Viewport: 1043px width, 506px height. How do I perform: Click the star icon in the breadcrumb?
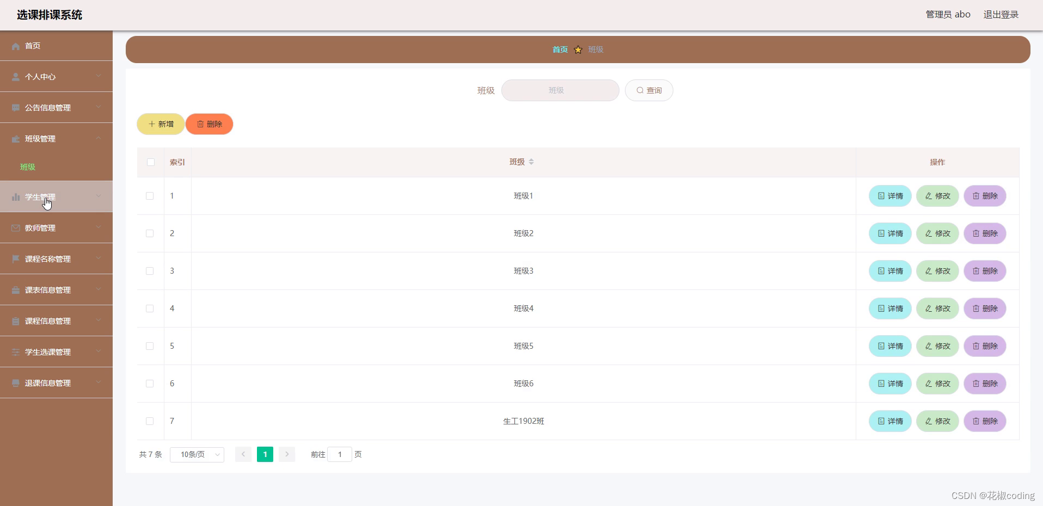(578, 50)
